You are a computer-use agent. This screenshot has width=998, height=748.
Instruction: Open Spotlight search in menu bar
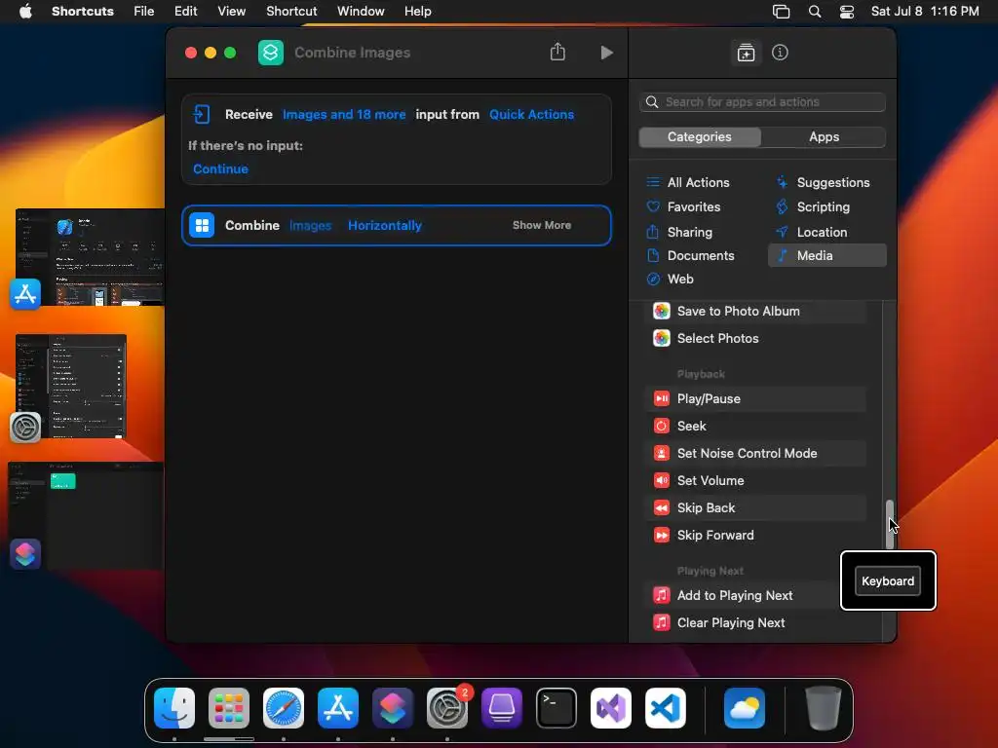pos(815,12)
